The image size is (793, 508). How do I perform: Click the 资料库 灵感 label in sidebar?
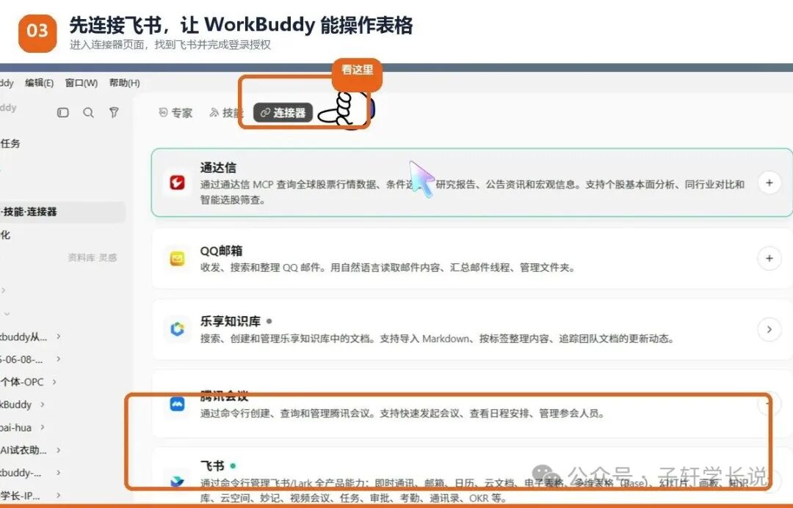point(92,257)
